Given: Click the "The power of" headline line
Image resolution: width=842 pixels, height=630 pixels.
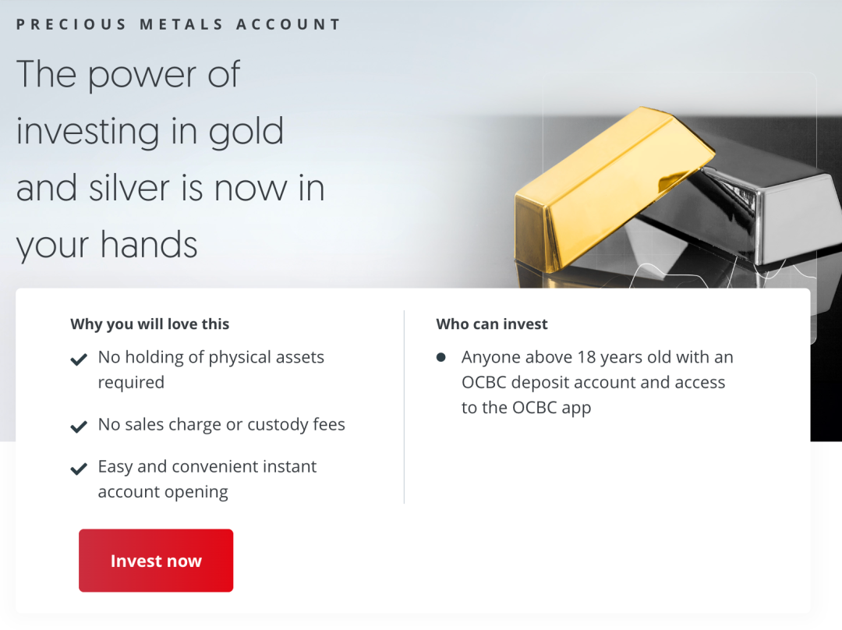Looking at the screenshot, I should (128, 75).
